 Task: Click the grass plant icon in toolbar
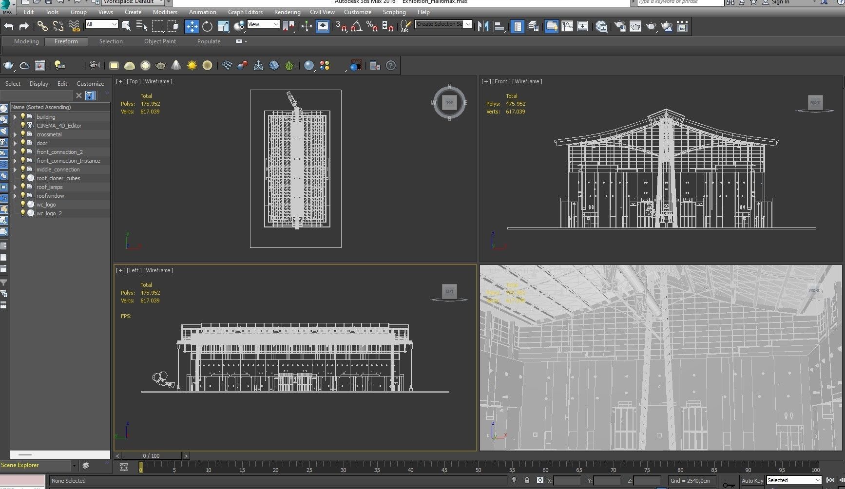pyautogui.click(x=289, y=65)
